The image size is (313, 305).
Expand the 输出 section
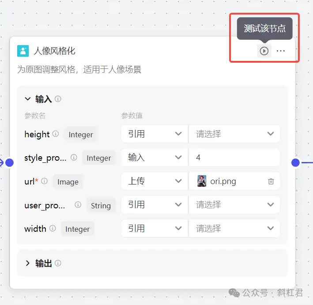click(27, 263)
